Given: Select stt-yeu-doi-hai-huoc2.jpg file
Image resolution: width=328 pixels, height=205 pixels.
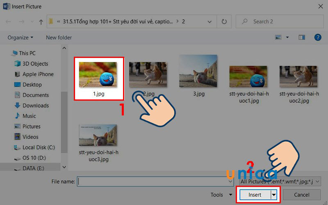Looking at the screenshot, I should point(299,85).
